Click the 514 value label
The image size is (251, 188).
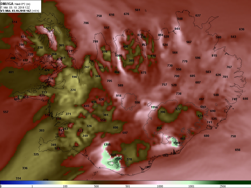click(x=14, y=22)
